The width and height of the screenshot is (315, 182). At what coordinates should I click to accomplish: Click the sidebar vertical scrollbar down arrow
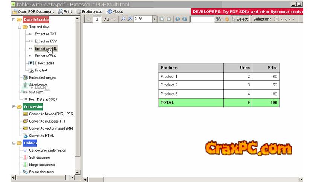(x=78, y=172)
